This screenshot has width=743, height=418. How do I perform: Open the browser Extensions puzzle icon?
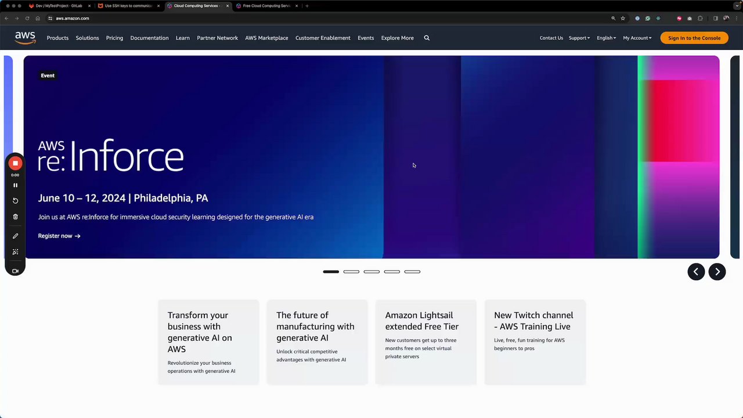point(700,19)
